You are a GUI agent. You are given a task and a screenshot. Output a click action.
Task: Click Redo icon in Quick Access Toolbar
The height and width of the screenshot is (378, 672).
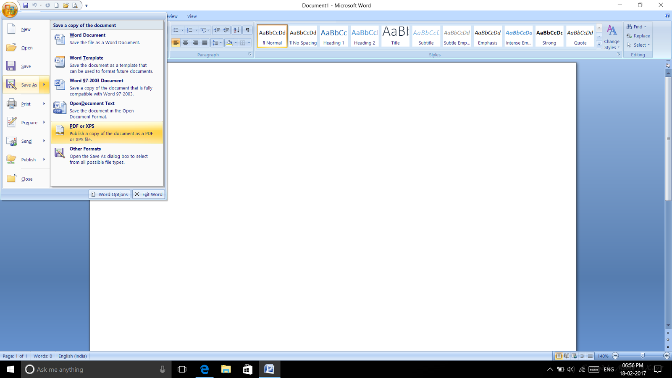(x=47, y=5)
